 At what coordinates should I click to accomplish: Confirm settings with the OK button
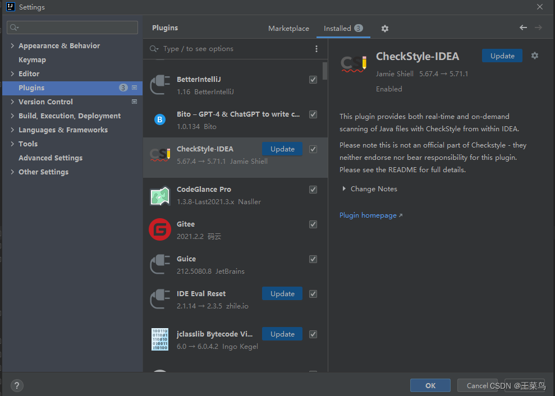pyautogui.click(x=430, y=385)
